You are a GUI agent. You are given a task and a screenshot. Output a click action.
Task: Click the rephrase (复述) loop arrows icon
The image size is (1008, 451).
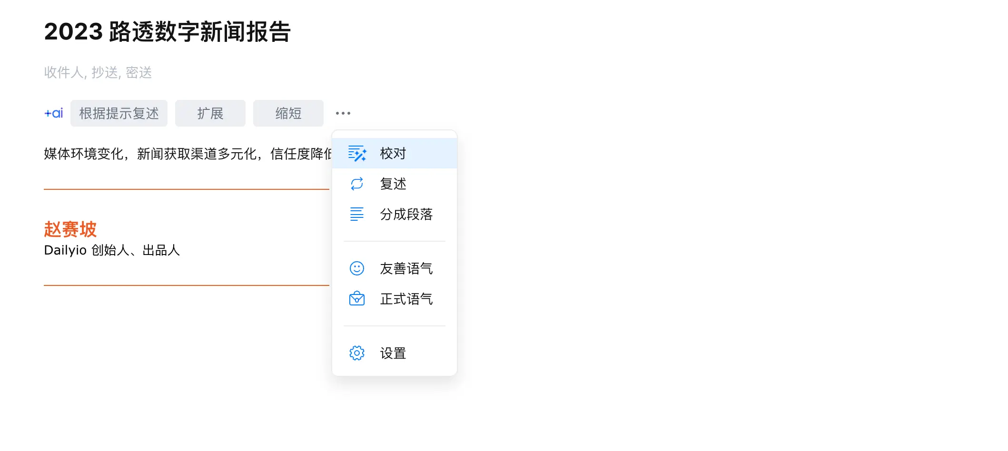coord(357,184)
